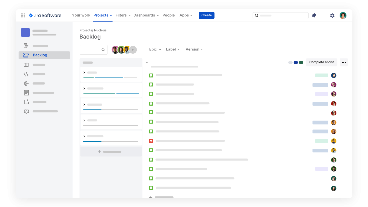Open the code sidebar icon
This screenshot has height=207, width=368.
coord(26,74)
